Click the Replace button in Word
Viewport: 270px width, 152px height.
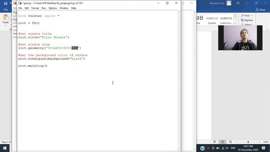pos(247,20)
